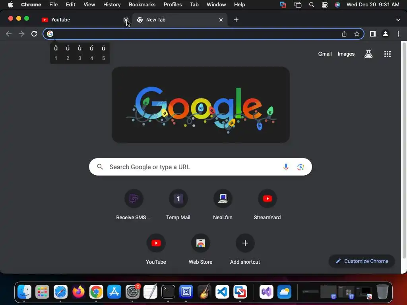Screen dimensions: 407x305
Task: Open the Neal.fun shortcut
Action: [x=223, y=205]
